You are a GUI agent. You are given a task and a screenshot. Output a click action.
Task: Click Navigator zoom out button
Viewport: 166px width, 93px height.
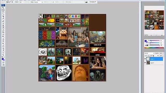151,35
